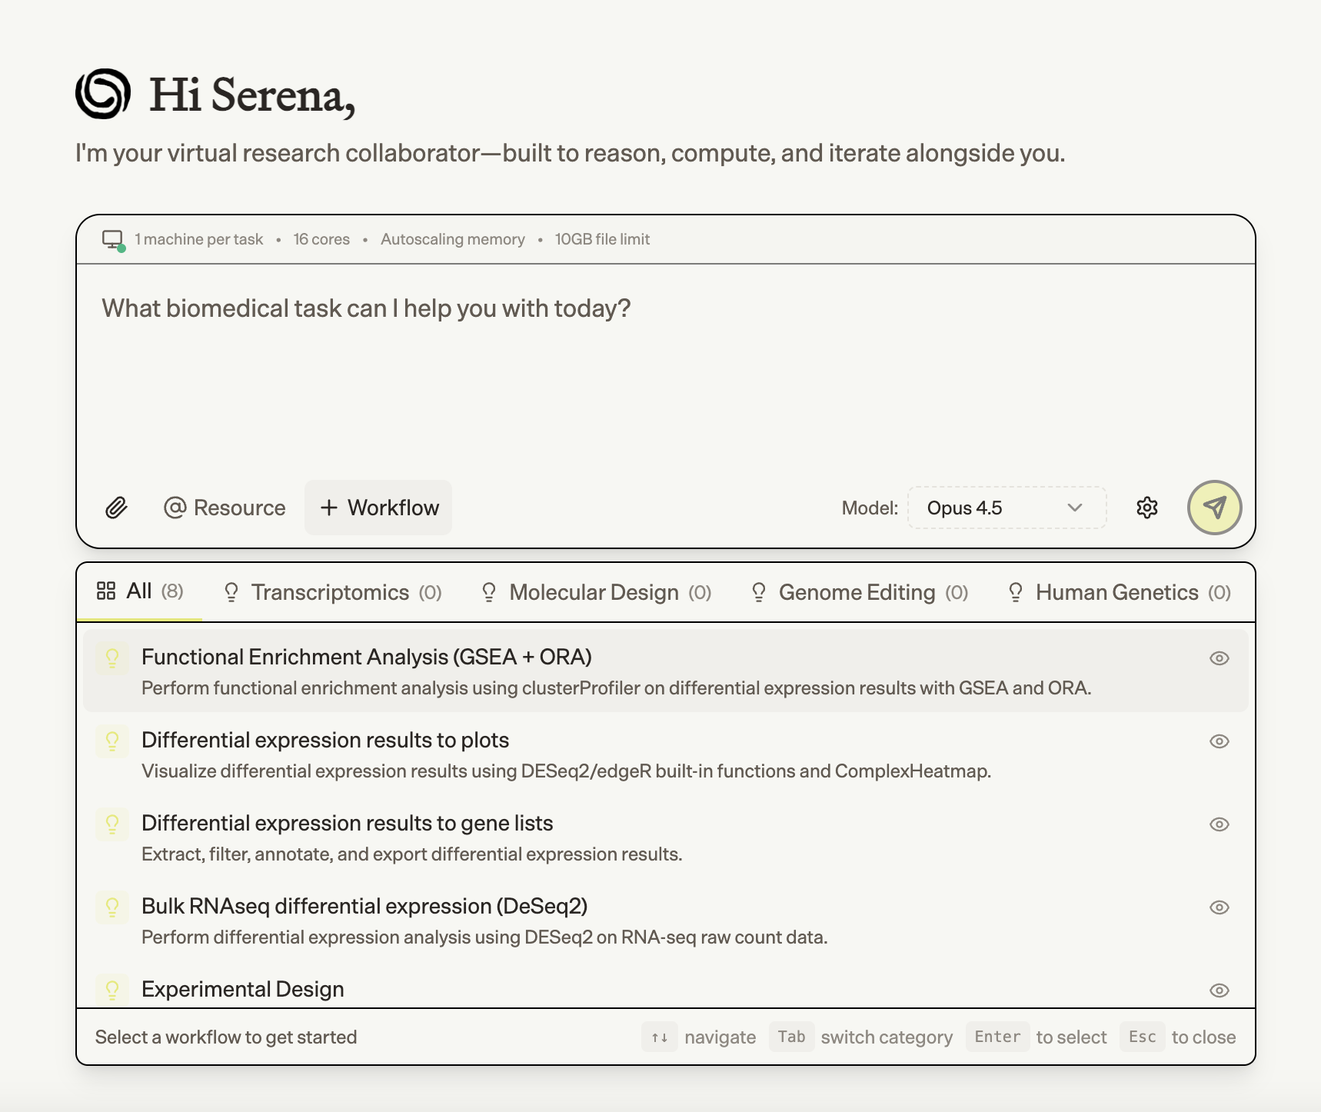Viewport: 1321px width, 1112px height.
Task: Preview Differential expression results to gene lists via eye icon
Action: pos(1219,824)
